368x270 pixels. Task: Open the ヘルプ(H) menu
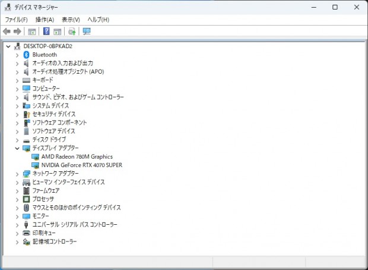click(x=99, y=20)
